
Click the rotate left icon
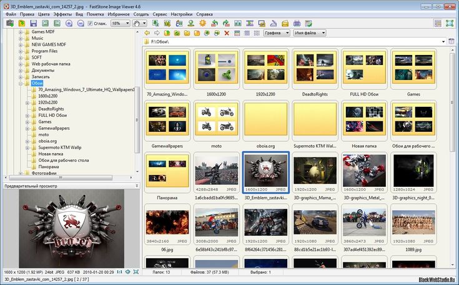click(215, 23)
